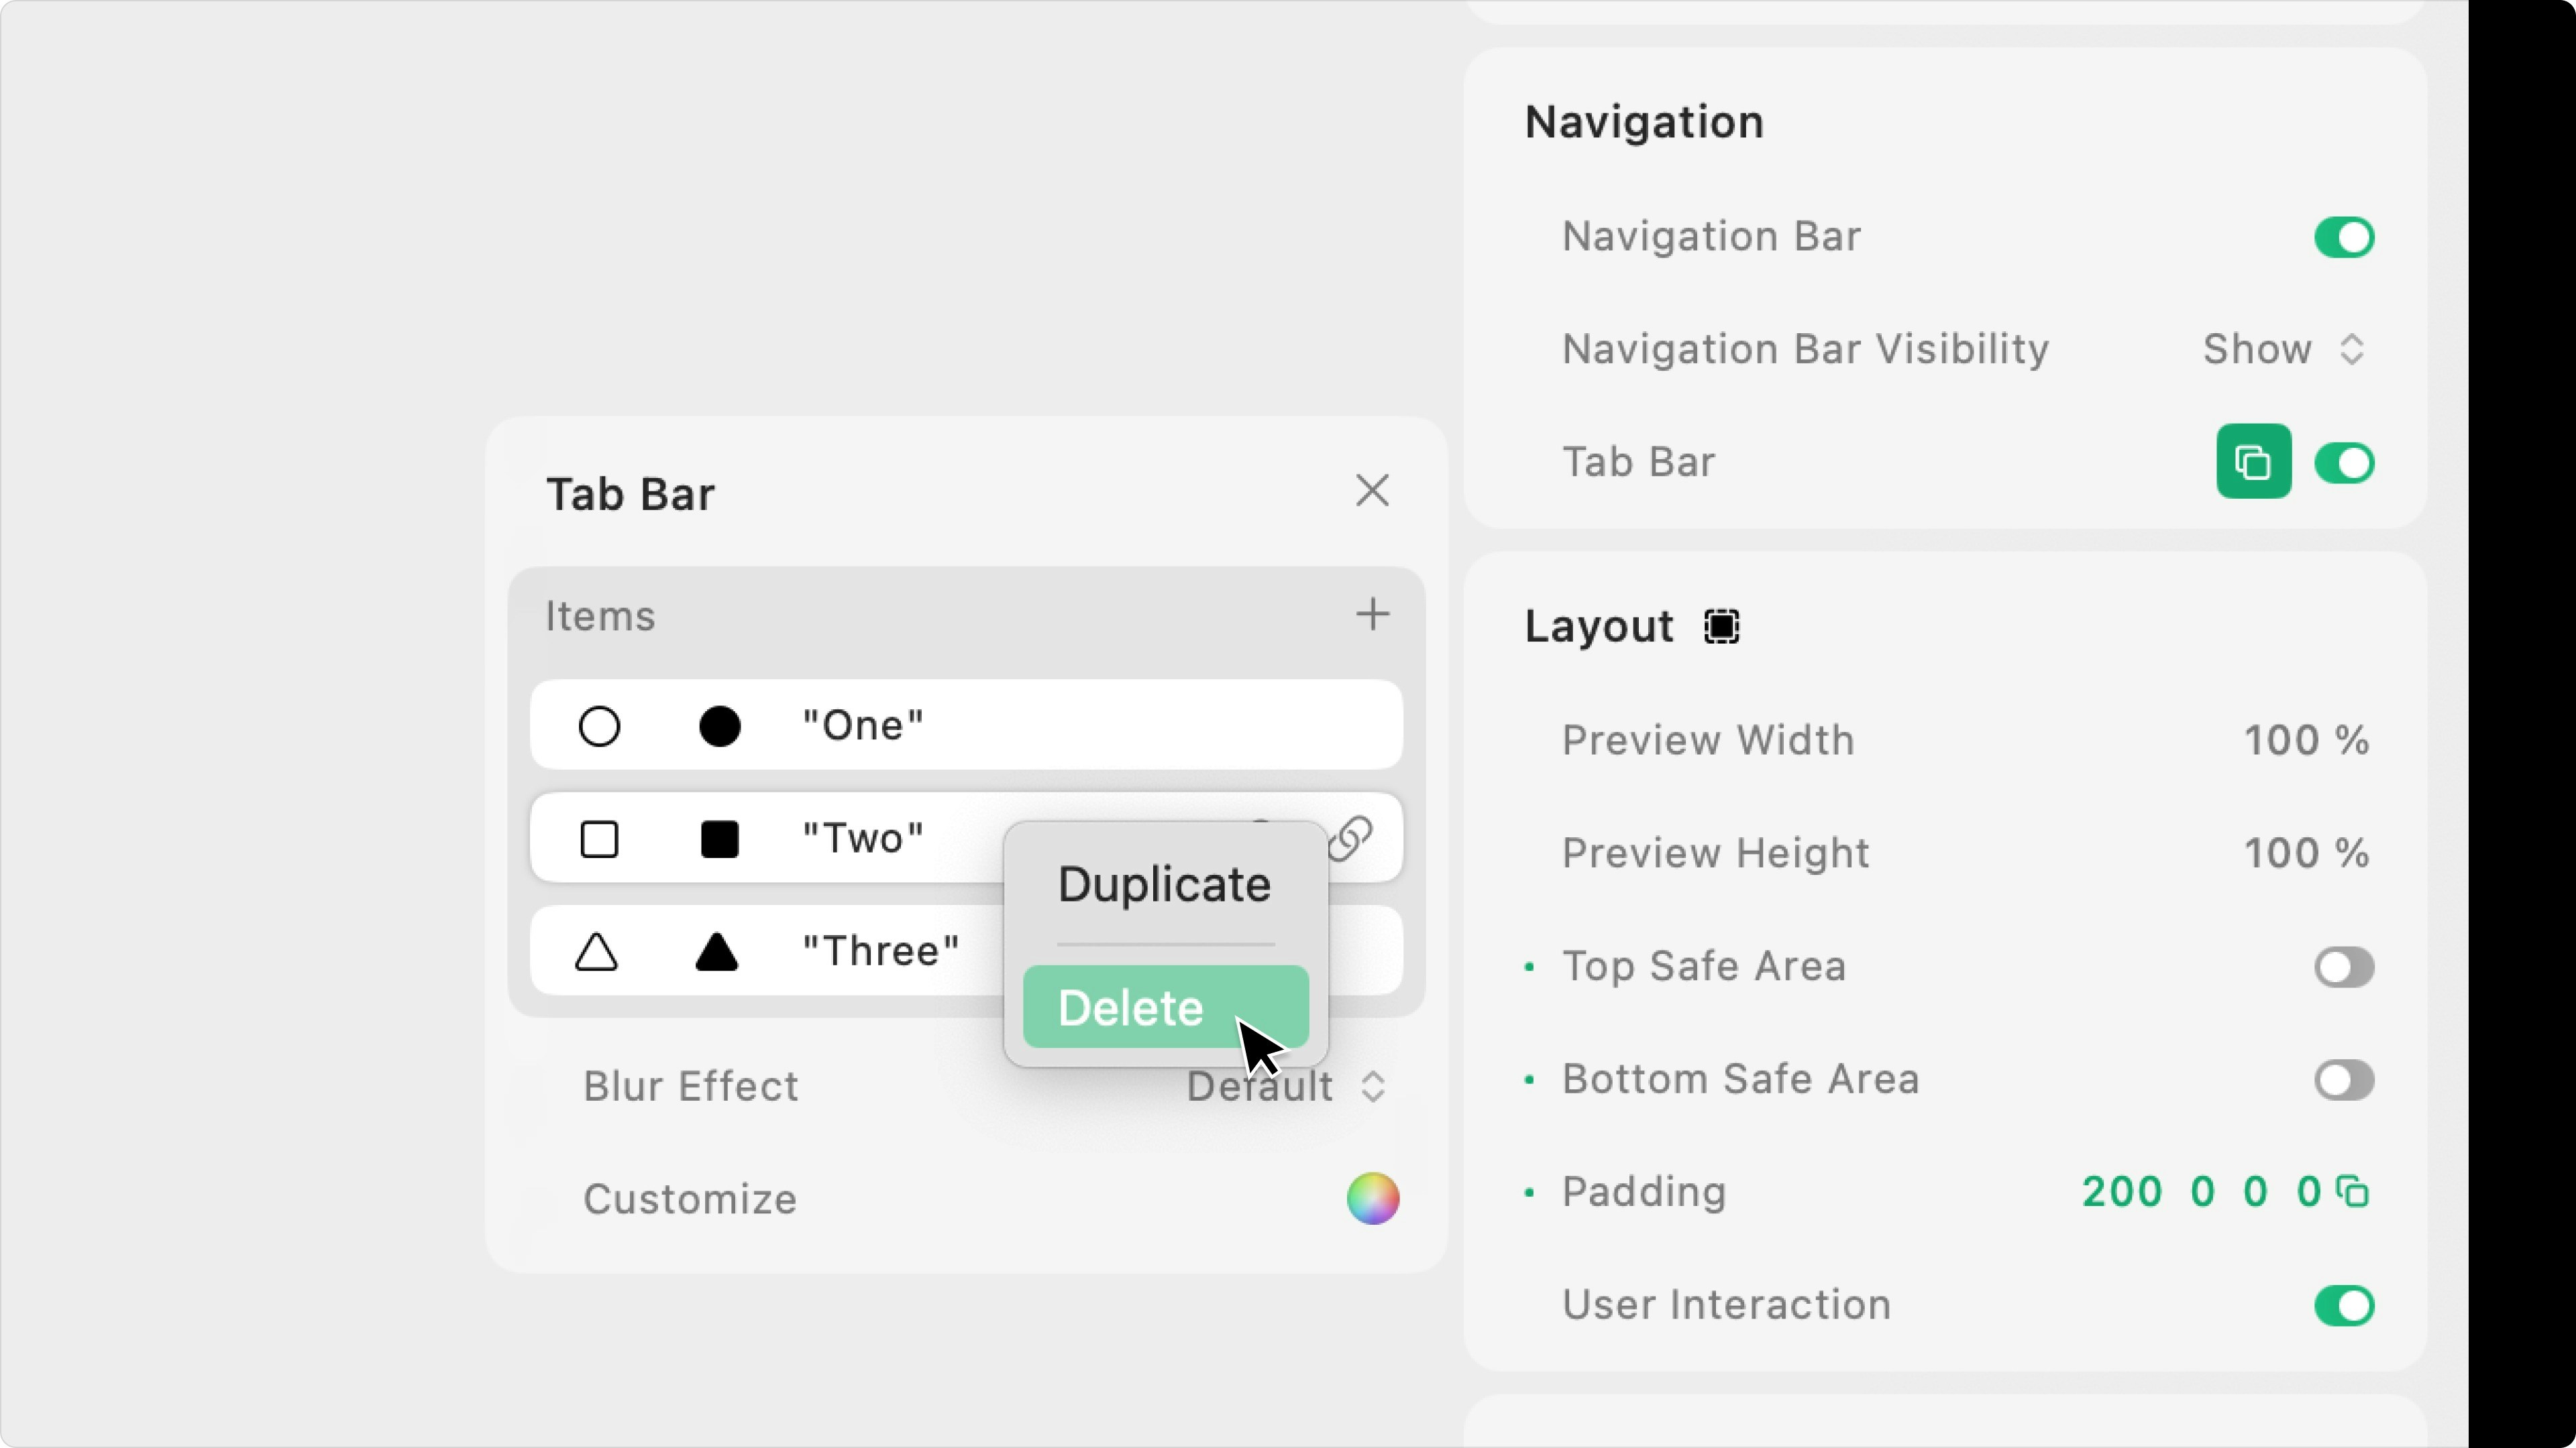Click filled square icon of "Two"
The width and height of the screenshot is (2576, 1448).
tap(719, 839)
